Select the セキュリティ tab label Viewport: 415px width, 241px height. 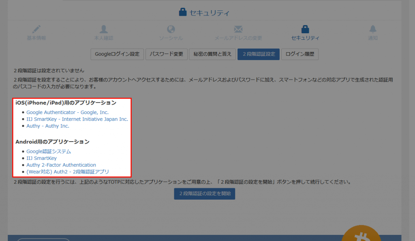click(x=305, y=38)
